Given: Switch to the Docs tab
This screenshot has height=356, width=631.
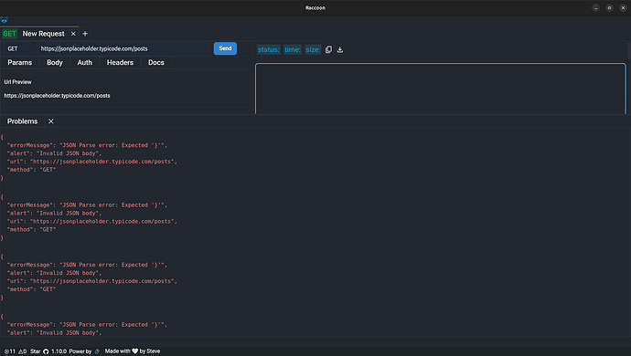Looking at the screenshot, I should pos(156,63).
